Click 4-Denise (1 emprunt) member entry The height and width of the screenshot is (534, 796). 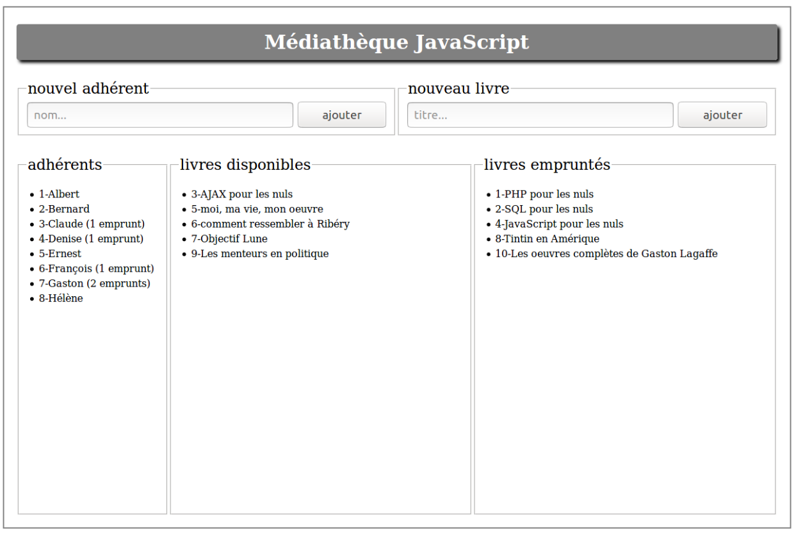[91, 238]
